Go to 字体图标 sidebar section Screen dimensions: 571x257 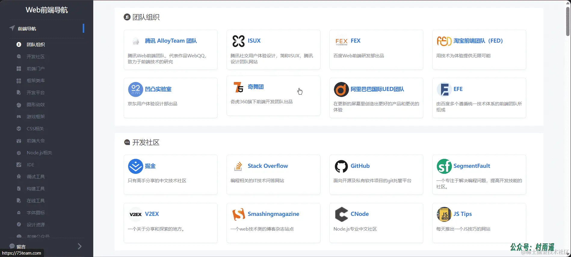click(35, 213)
